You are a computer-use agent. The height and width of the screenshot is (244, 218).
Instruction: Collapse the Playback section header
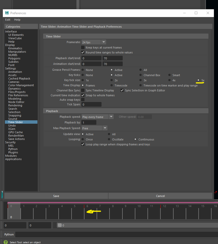coord(126,111)
